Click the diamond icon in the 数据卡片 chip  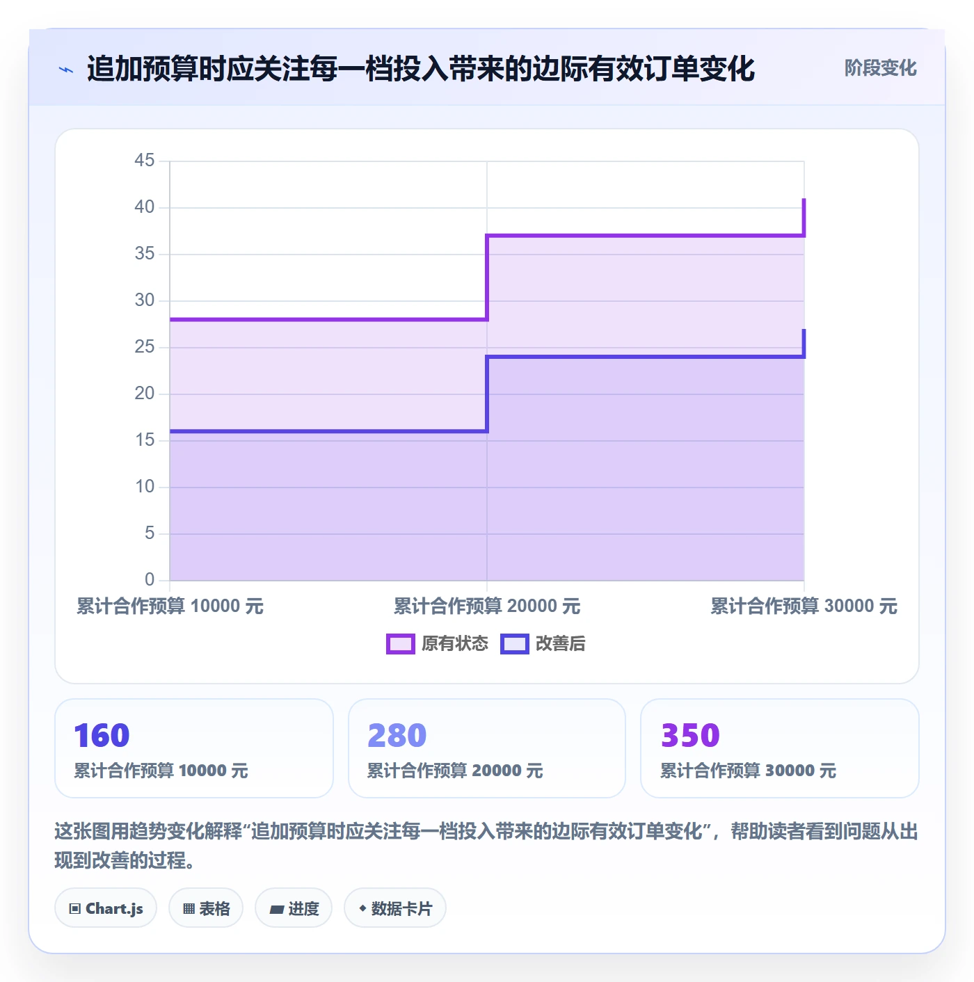[x=362, y=908]
